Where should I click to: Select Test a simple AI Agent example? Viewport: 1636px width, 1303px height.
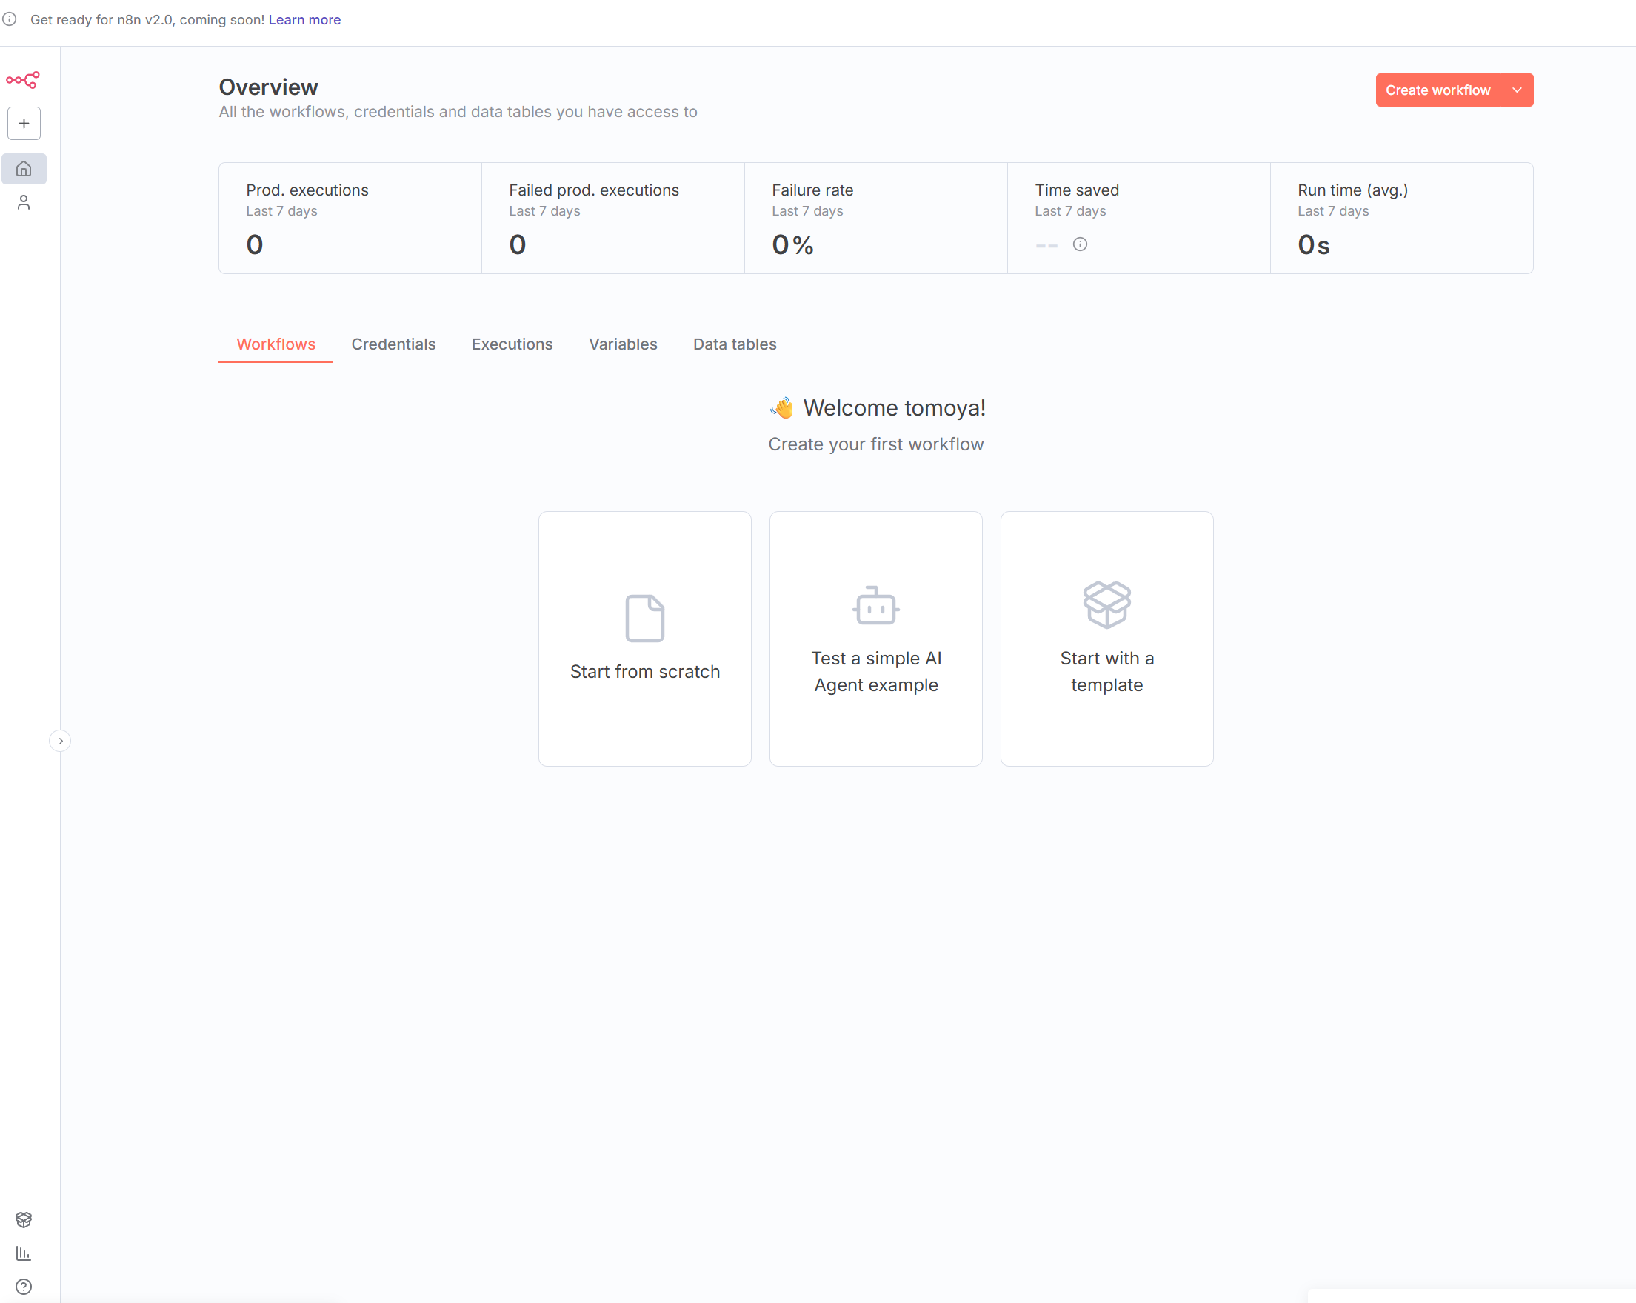[x=875, y=639]
